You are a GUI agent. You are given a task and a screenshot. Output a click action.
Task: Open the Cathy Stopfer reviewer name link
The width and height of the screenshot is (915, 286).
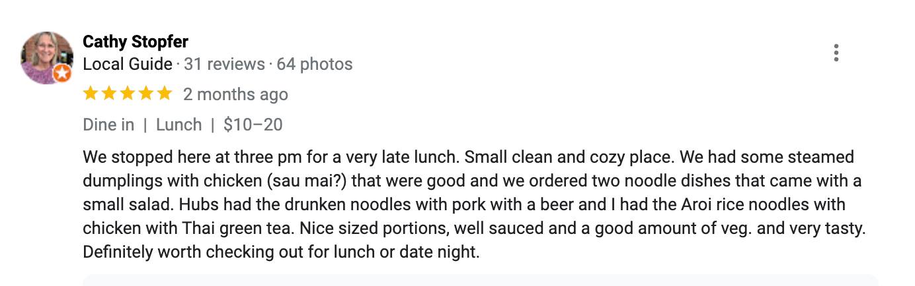point(136,42)
